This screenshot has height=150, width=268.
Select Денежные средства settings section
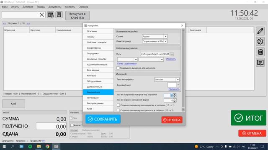click(x=98, y=59)
